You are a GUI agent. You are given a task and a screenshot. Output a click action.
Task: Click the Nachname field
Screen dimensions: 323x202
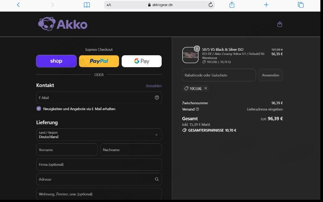(131, 150)
